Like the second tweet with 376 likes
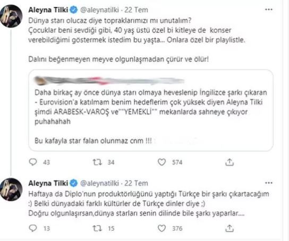This screenshot has width=289, height=241. [x=161, y=228]
